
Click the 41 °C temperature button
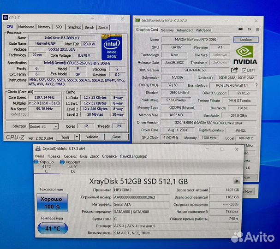pyautogui.click(x=53, y=228)
